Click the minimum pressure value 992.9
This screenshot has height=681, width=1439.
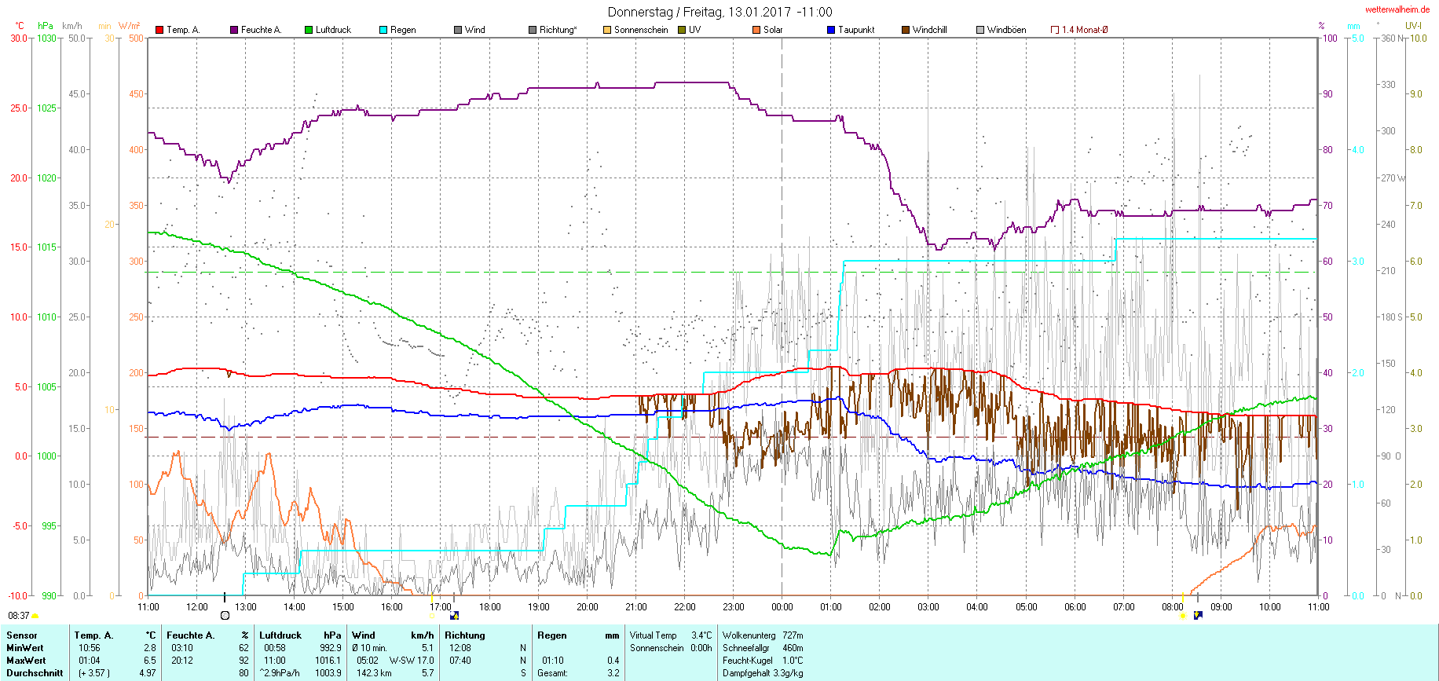(x=331, y=648)
